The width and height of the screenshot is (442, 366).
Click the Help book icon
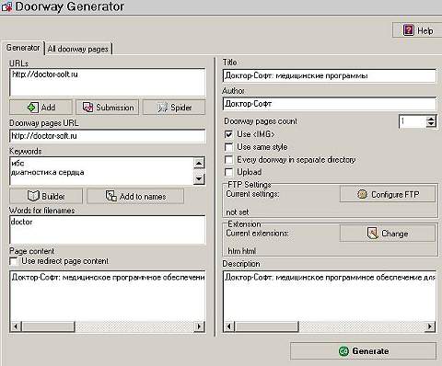pyautogui.click(x=409, y=30)
